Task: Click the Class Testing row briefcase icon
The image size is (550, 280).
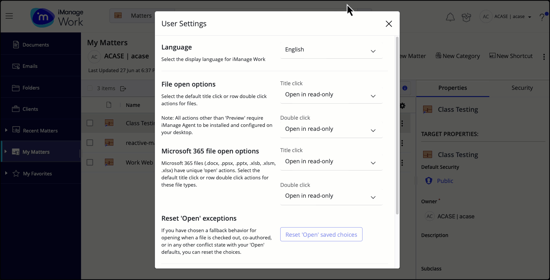Action: point(109,123)
